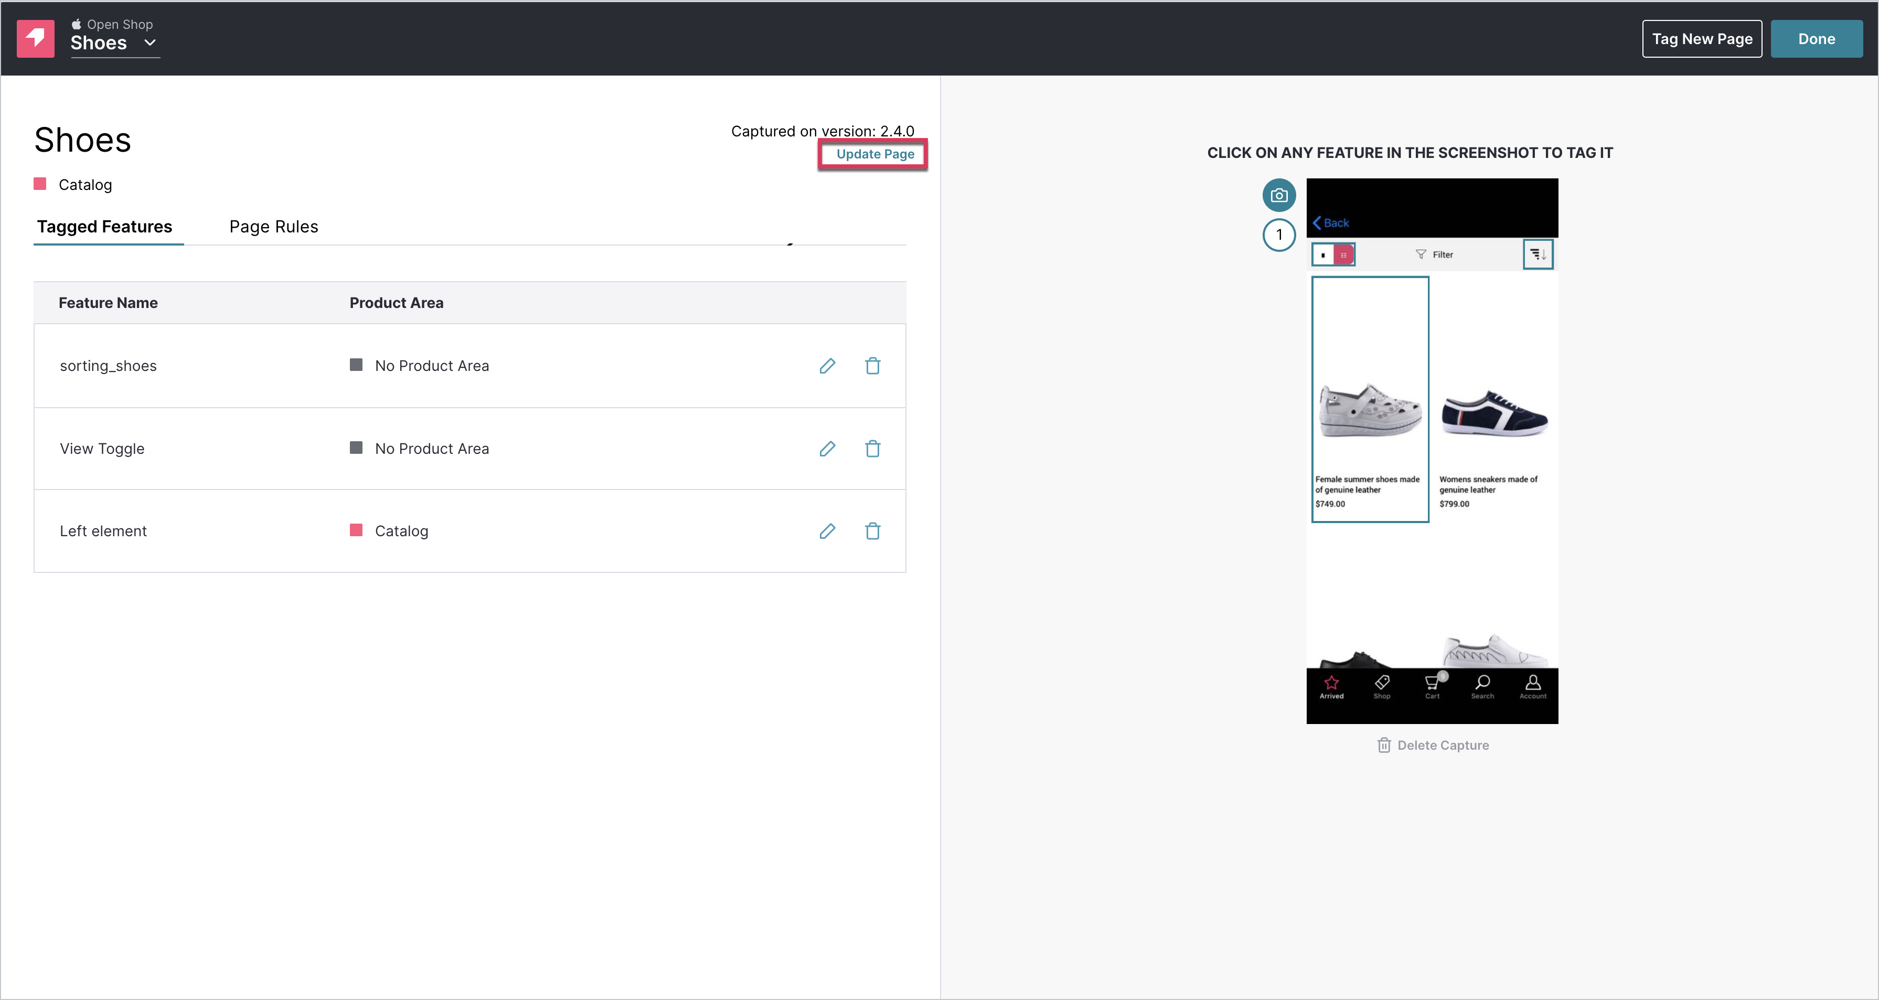Remove Left element using its trash icon
Screen dimensions: 1879x1000
[x=872, y=531]
